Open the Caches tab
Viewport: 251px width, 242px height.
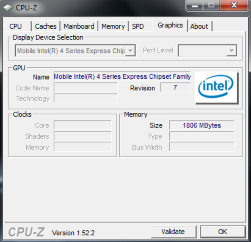46,26
